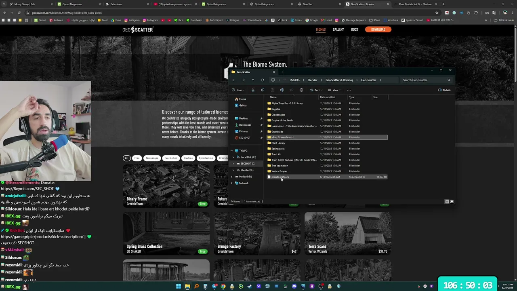The width and height of the screenshot is (517, 291).
Task: Expand the chevron after Blender in address bar
Action: (321, 80)
